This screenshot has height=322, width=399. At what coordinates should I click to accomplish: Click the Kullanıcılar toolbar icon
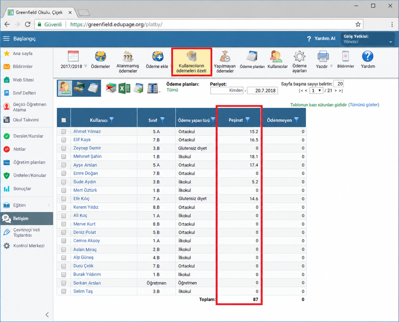point(277,57)
